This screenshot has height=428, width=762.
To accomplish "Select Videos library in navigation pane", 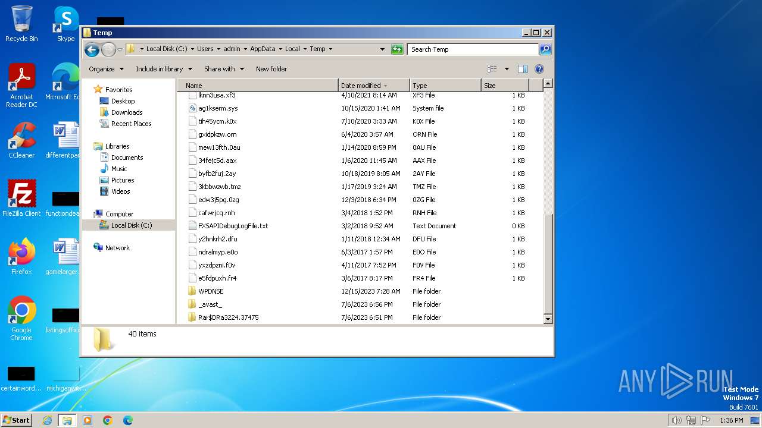I will (120, 191).
